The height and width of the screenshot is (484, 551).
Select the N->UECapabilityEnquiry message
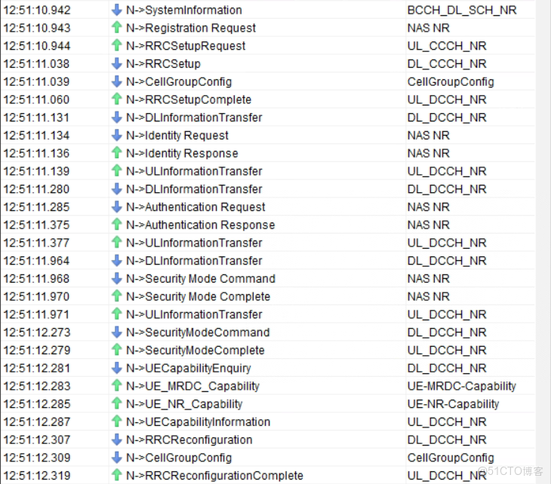189,368
